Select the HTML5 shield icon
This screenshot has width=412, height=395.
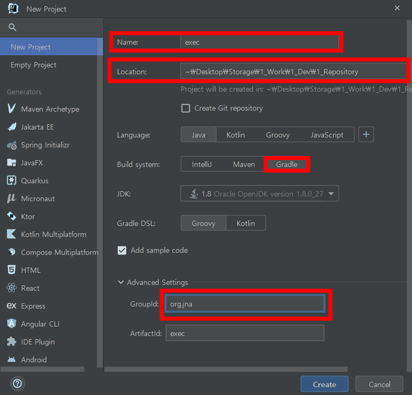tap(12, 270)
